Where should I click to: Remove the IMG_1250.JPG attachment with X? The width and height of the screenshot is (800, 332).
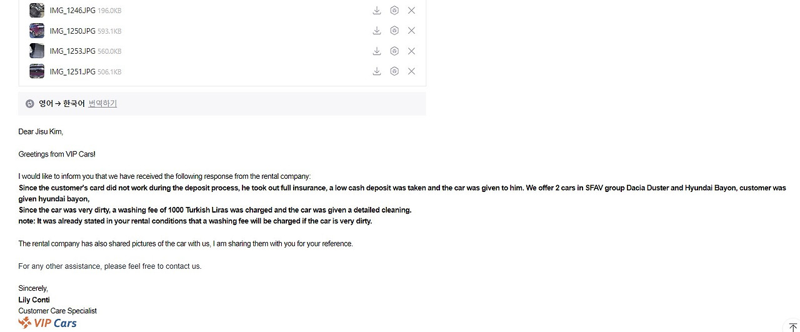(x=411, y=31)
